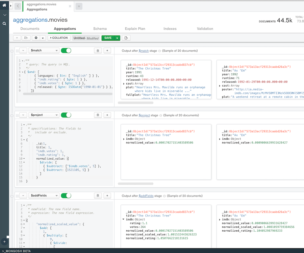Collapse imdb Object in $addFields Christmas Tree

[x=123, y=220]
